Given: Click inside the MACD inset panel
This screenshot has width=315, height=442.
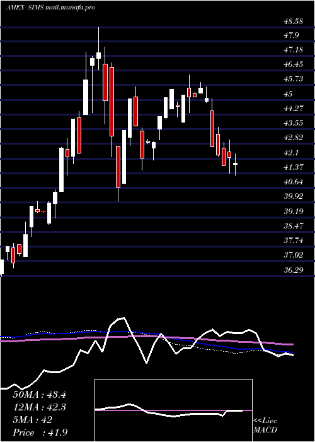Looking at the screenshot, I should click(173, 410).
